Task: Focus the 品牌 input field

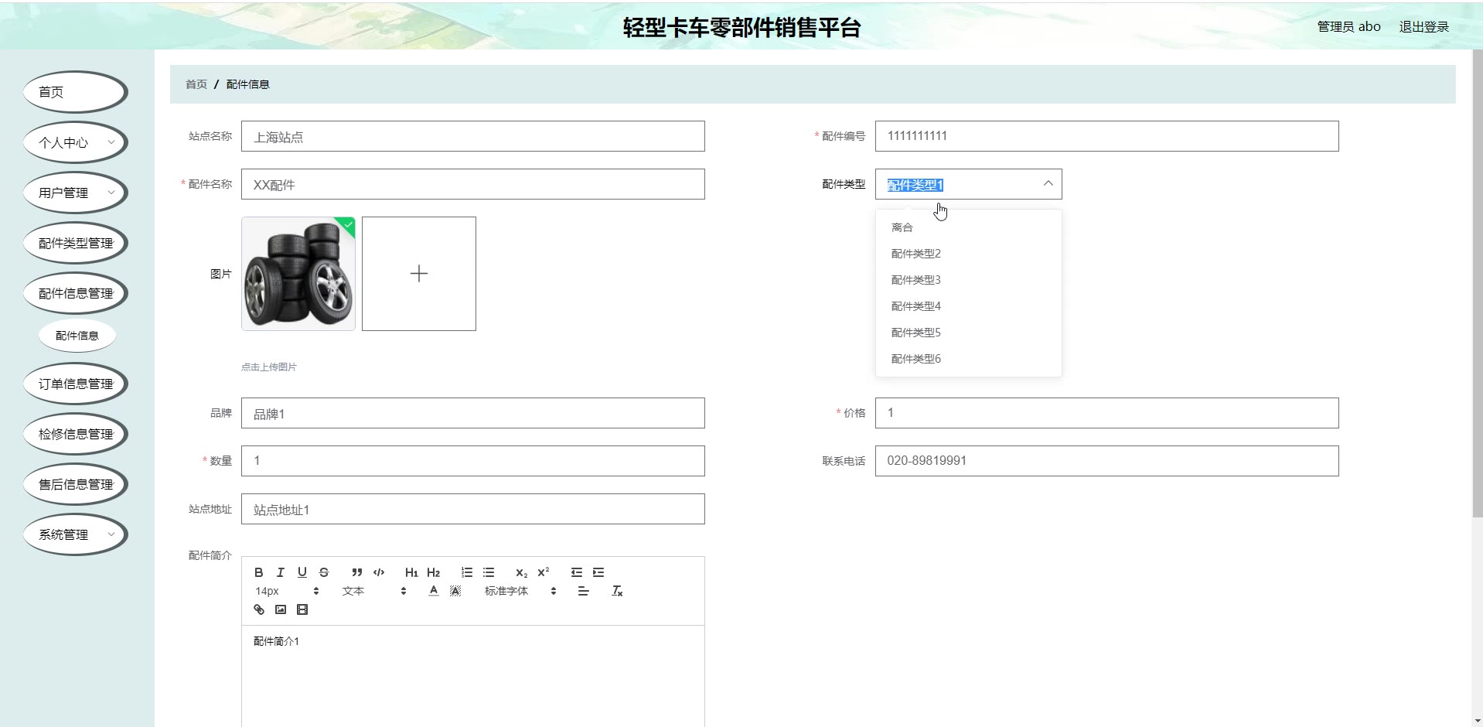Action: pos(473,413)
